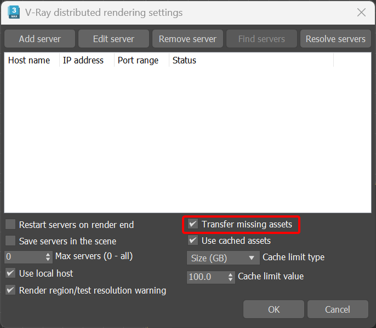Close the V-Ray distributed rendering settings window
Screen dimensions: 376x328
click(361, 12)
